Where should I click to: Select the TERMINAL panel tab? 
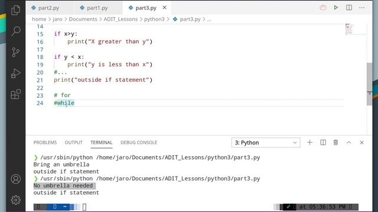pos(102,143)
